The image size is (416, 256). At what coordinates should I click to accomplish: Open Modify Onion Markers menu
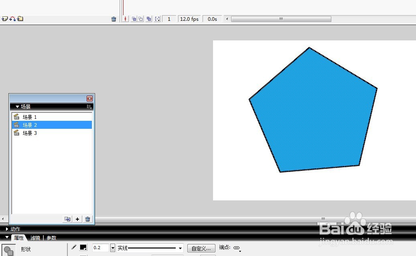tap(157, 19)
